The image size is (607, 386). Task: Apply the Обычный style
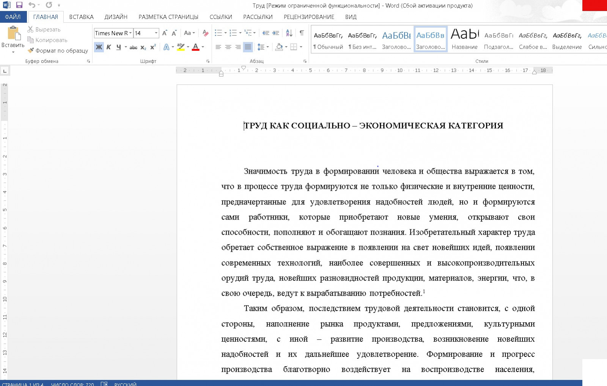pos(328,39)
